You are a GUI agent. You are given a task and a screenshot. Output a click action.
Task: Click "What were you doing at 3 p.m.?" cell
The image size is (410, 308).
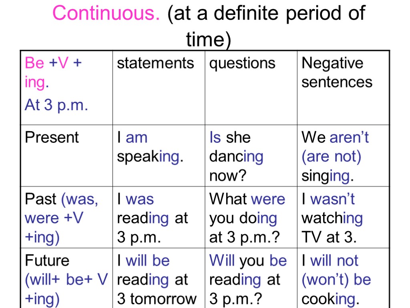(x=247, y=218)
